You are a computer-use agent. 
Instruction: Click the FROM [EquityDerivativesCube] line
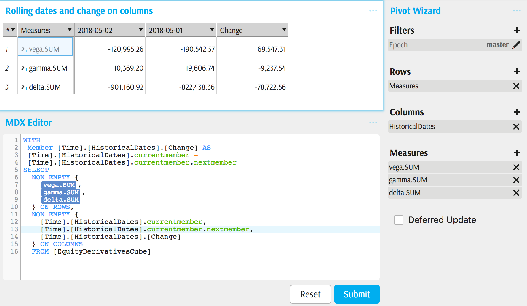pos(91,252)
